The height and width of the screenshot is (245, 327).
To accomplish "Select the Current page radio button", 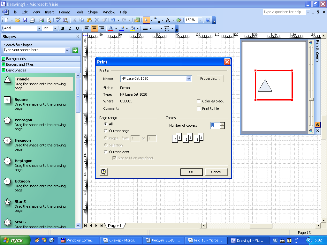I will (106, 131).
